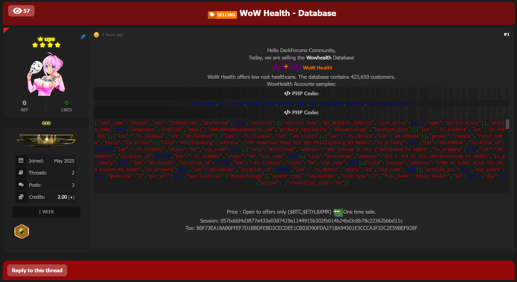Screen dimensions: 517x282
Task: Click the Reply to this thread button
Action: coord(37,270)
